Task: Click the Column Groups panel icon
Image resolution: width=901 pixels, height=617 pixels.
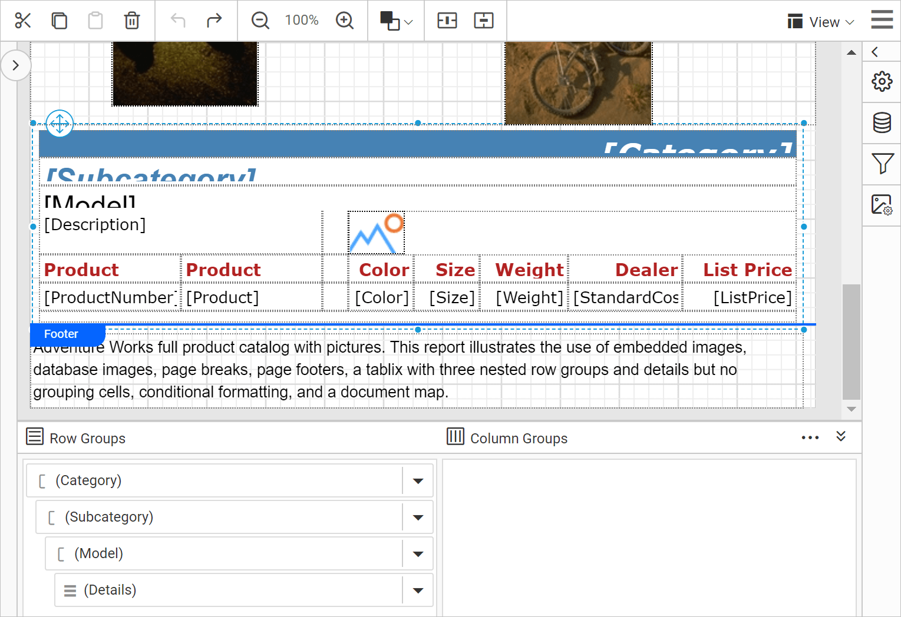Action: click(x=456, y=436)
